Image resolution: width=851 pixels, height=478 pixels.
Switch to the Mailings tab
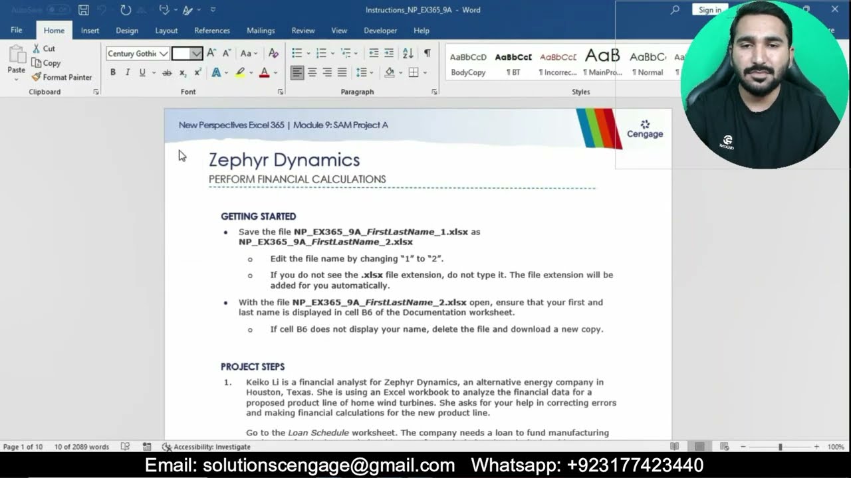(261, 31)
